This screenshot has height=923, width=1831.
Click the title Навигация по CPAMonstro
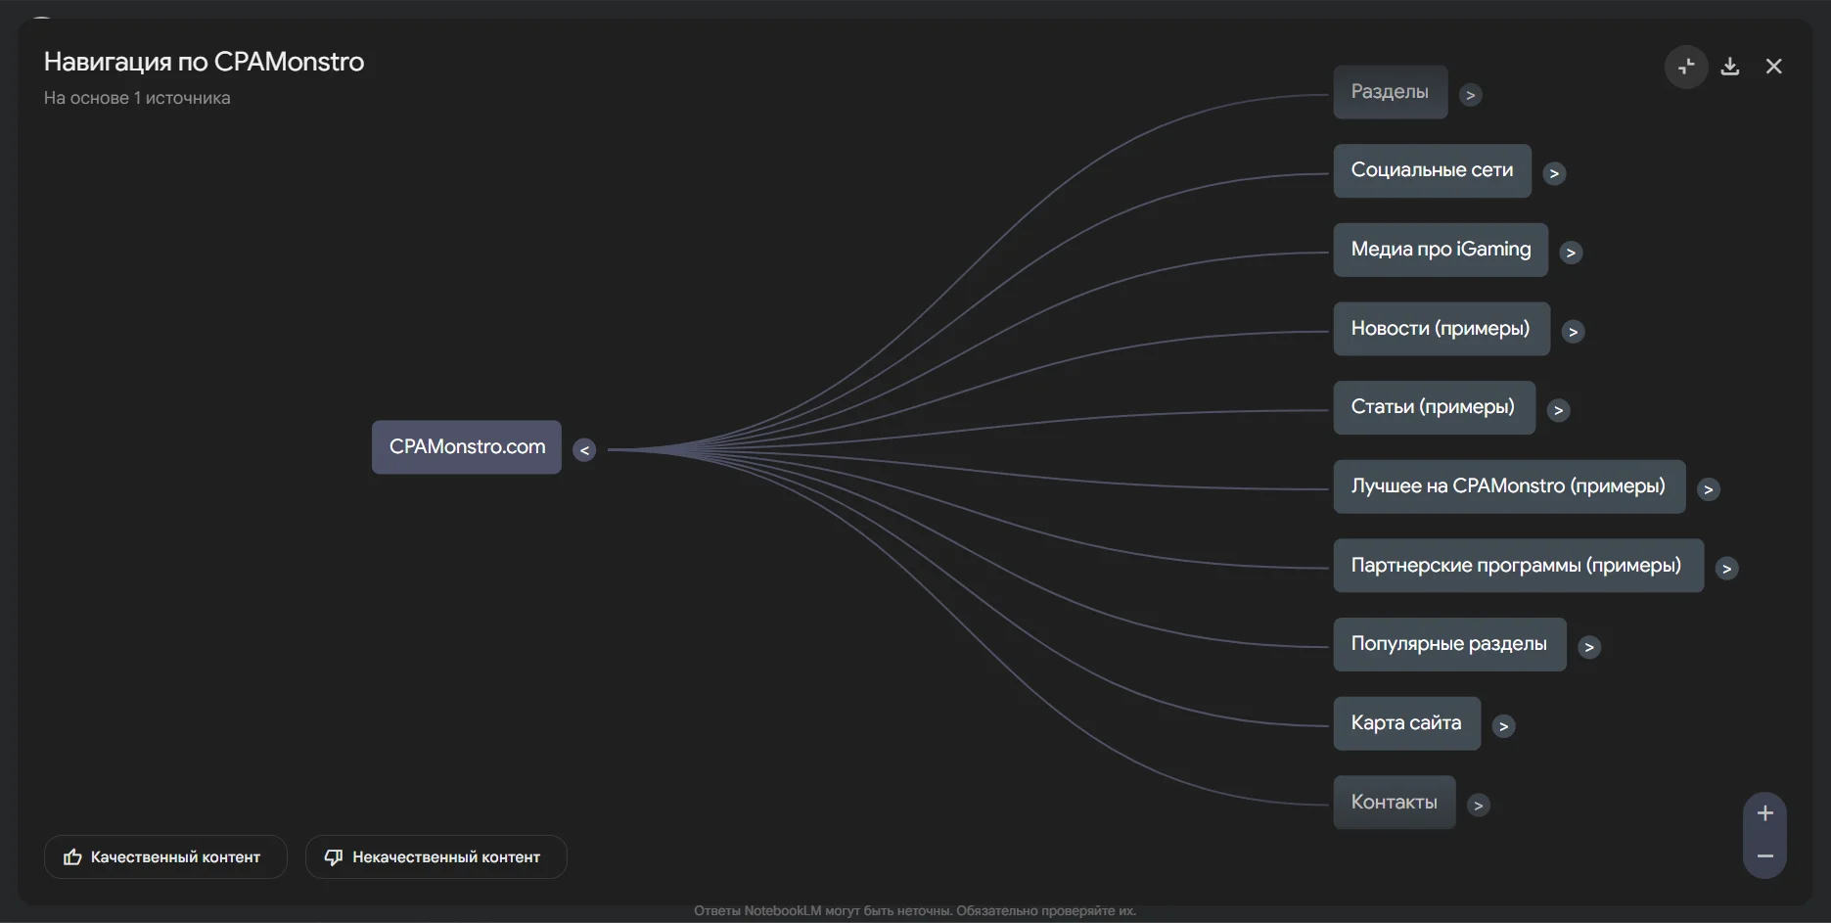(x=204, y=62)
